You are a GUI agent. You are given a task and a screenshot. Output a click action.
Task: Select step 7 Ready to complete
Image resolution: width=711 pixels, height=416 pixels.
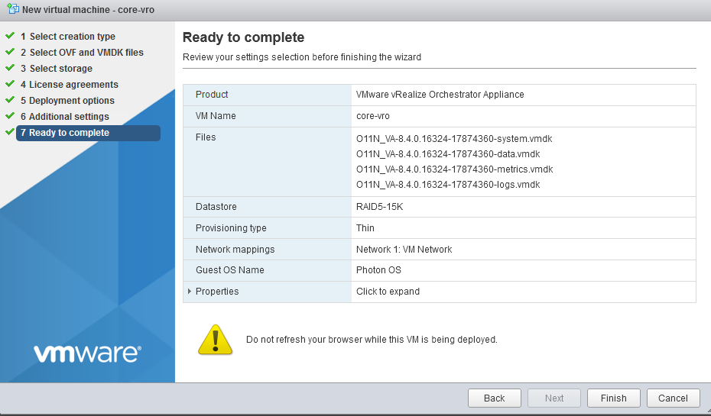tap(89, 133)
